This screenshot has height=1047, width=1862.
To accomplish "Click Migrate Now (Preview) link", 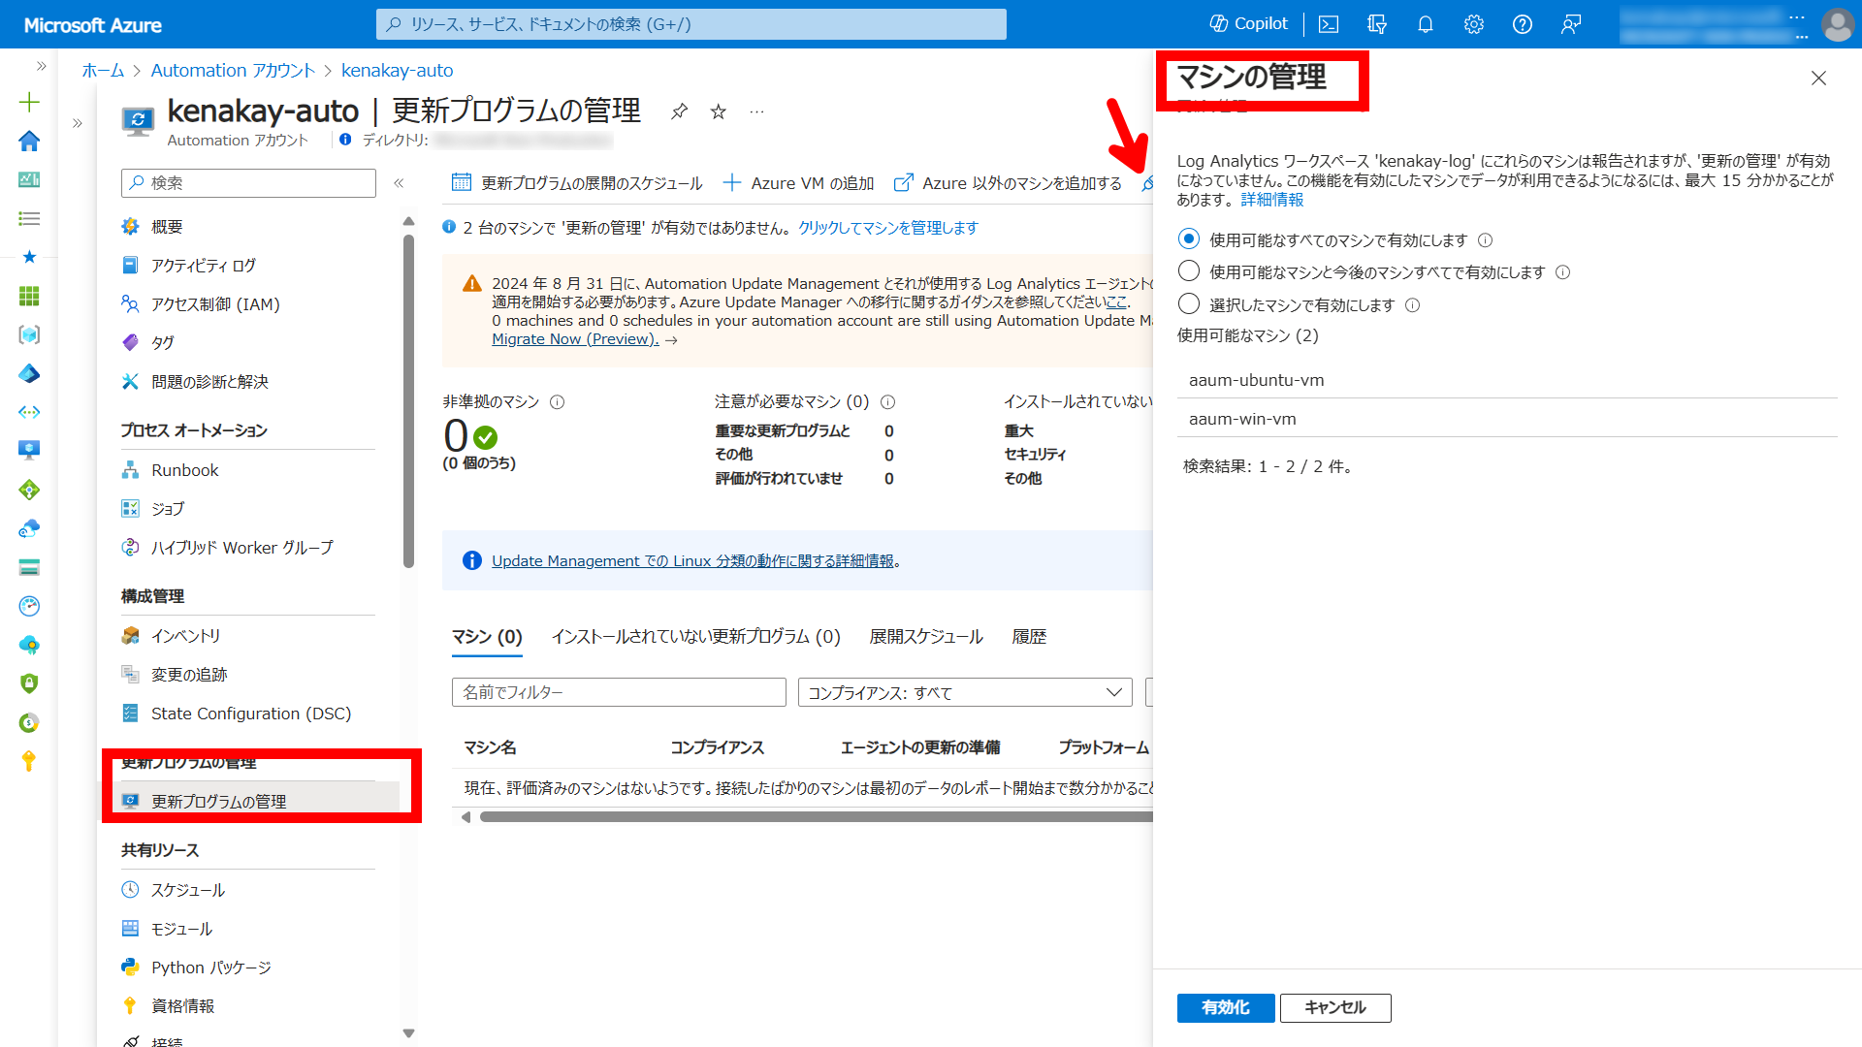I will (575, 339).
